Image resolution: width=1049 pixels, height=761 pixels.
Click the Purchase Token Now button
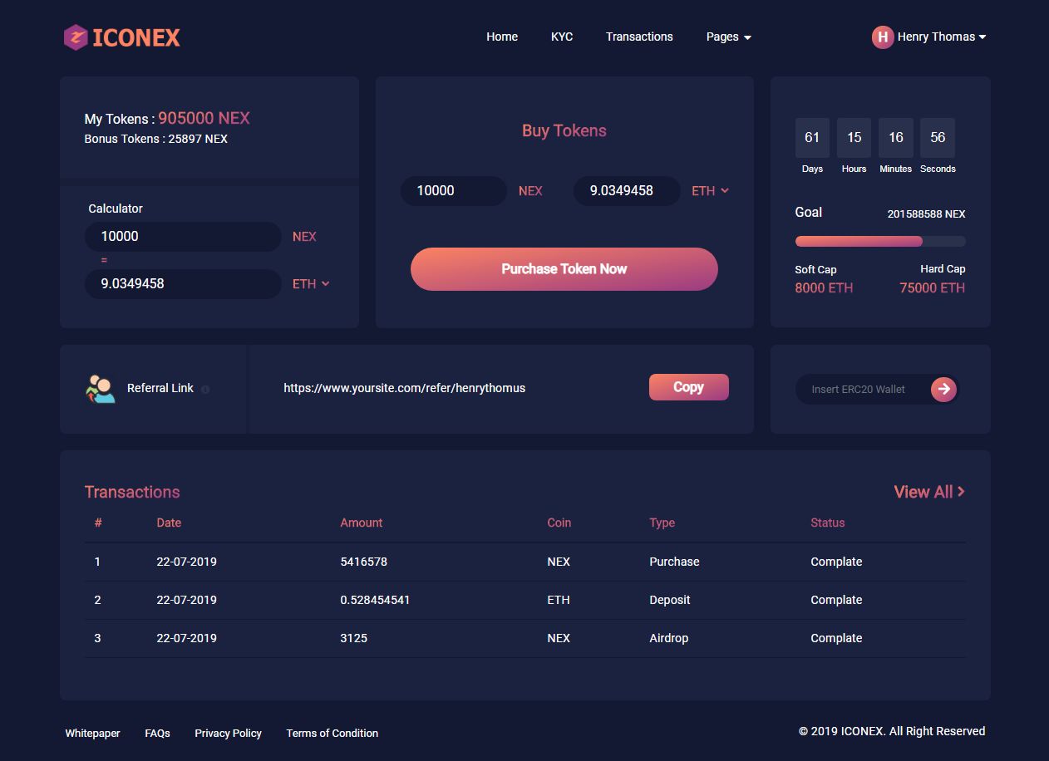(564, 269)
